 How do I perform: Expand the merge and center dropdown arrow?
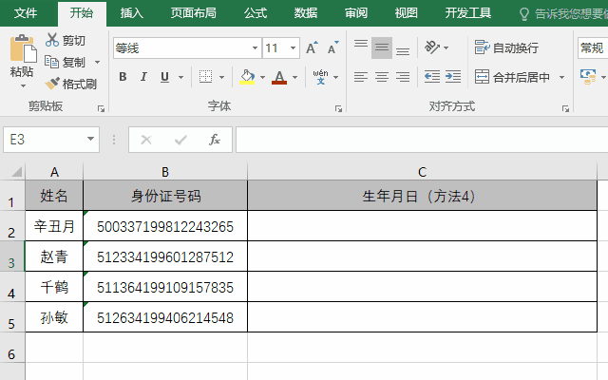561,77
